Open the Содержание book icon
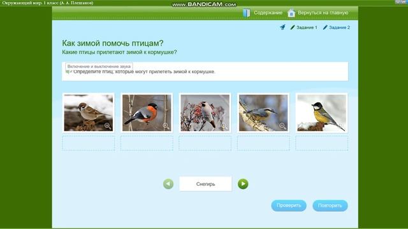Image resolution: width=408 pixels, height=229 pixels. pyautogui.click(x=246, y=13)
